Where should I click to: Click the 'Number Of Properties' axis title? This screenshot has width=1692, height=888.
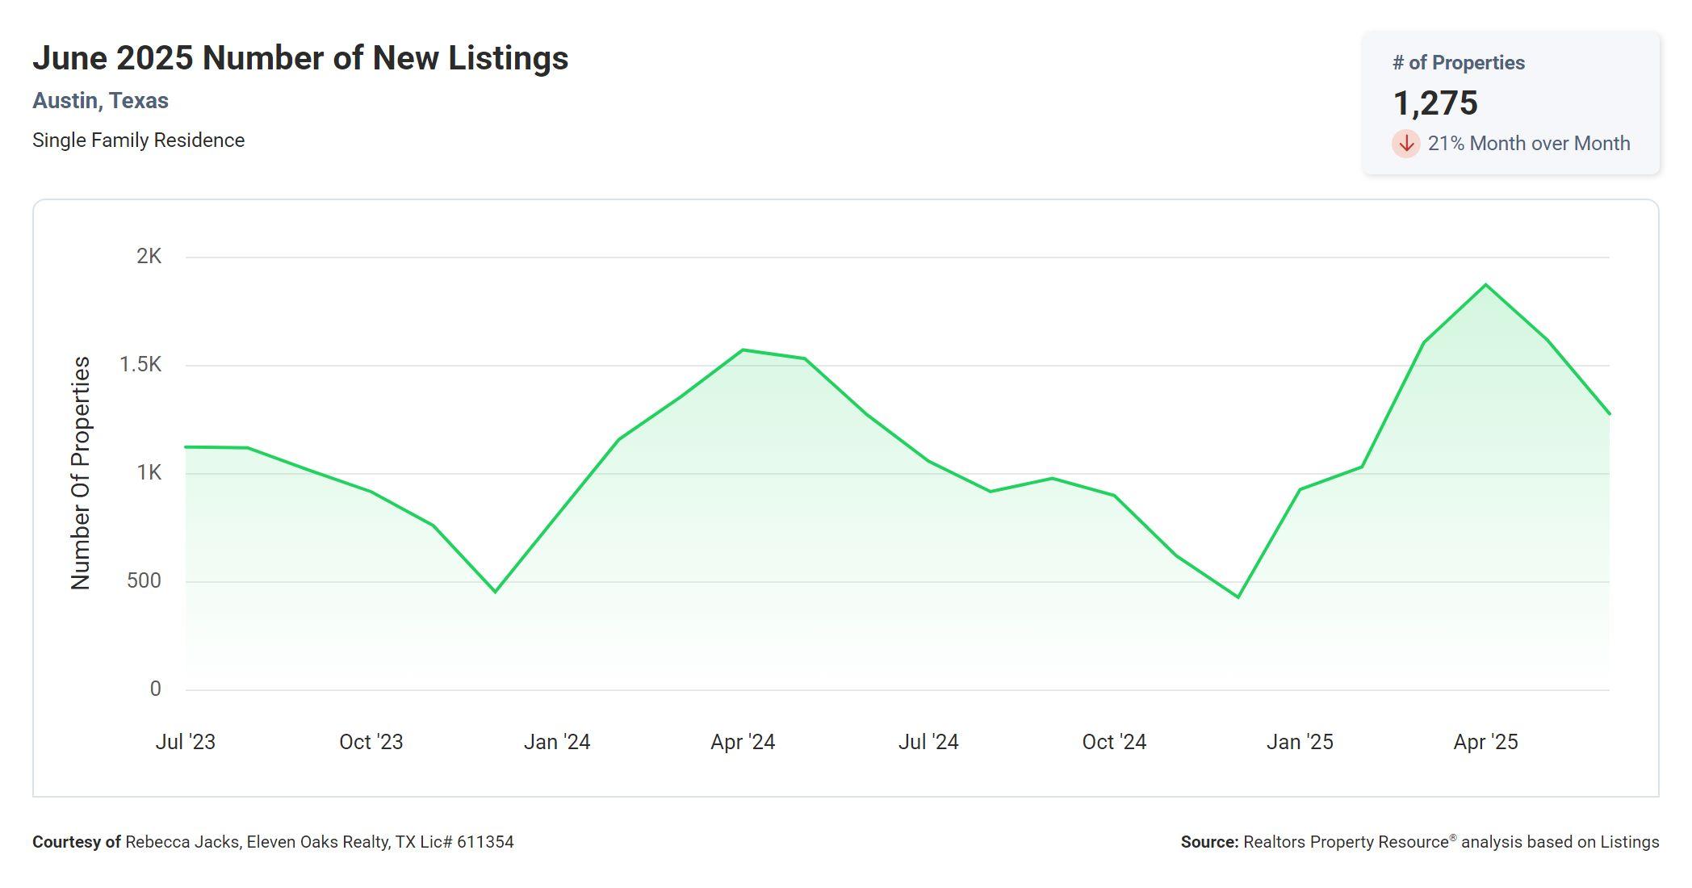(x=81, y=473)
